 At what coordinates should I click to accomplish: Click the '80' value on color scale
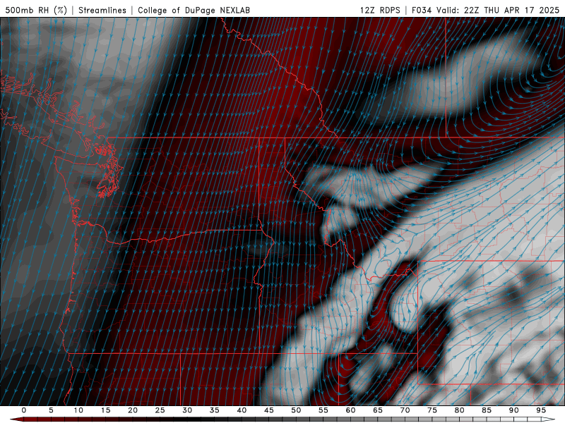[460, 410]
